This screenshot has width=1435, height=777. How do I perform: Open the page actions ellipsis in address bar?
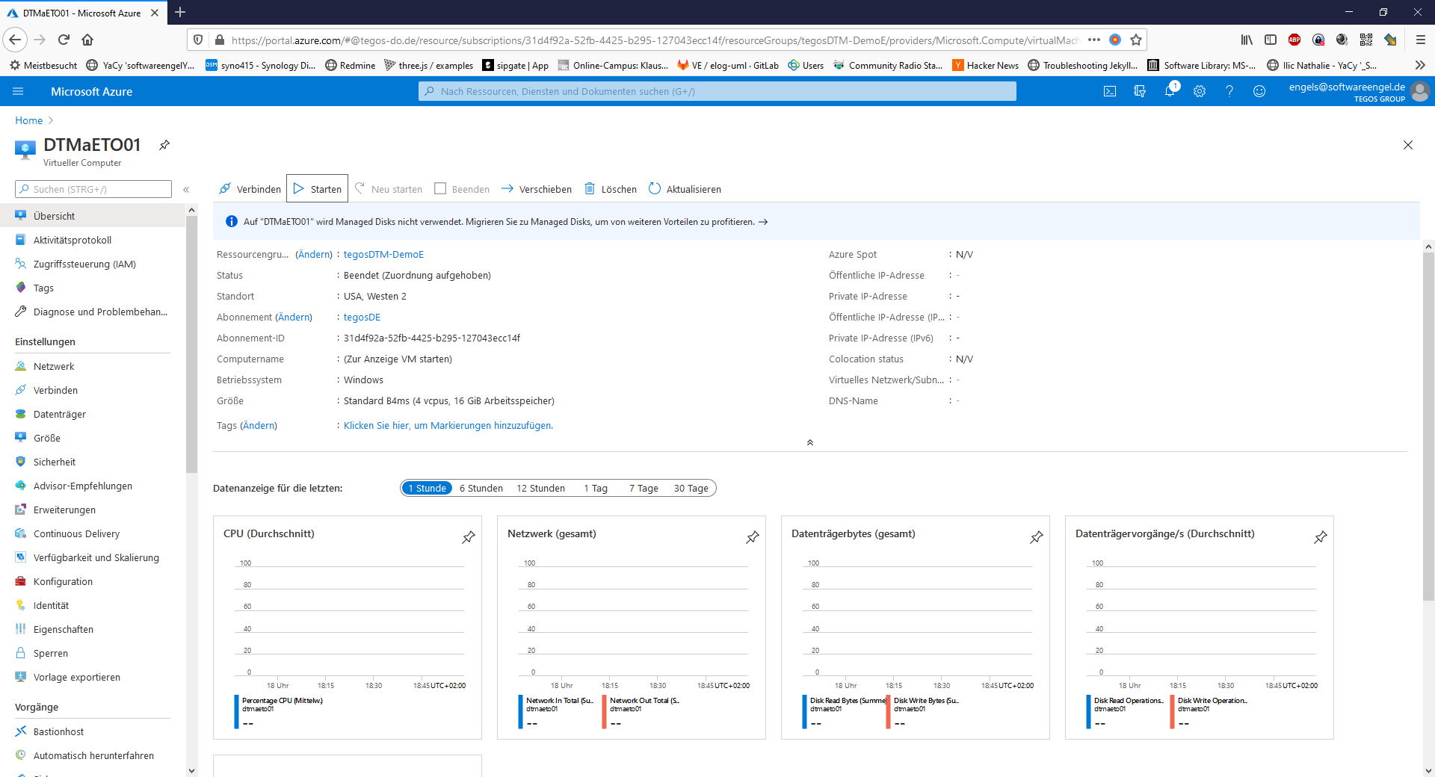coord(1094,40)
